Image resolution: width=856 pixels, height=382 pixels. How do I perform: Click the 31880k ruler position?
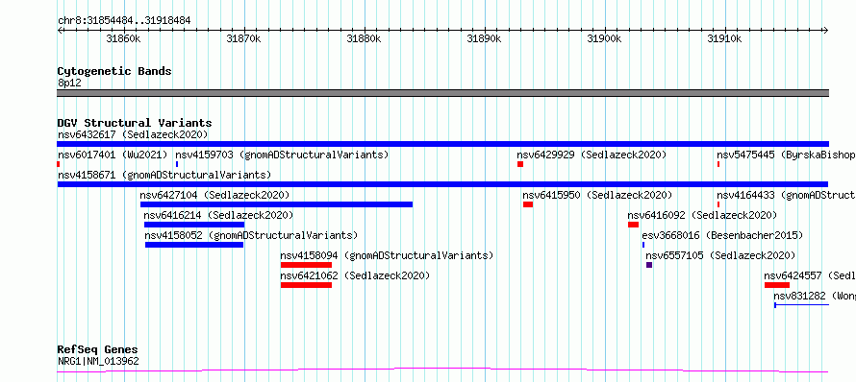pos(365,38)
